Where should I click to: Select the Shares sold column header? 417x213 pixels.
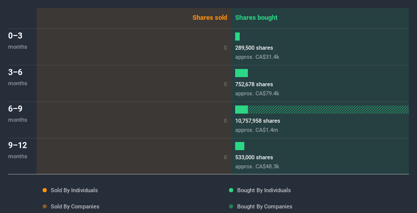click(x=210, y=18)
